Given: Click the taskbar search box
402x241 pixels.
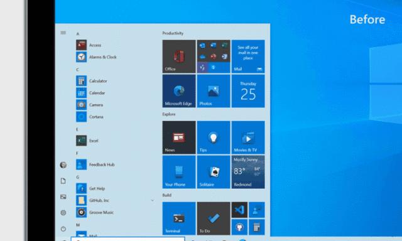Looking at the screenshot, I should (x=128, y=239).
